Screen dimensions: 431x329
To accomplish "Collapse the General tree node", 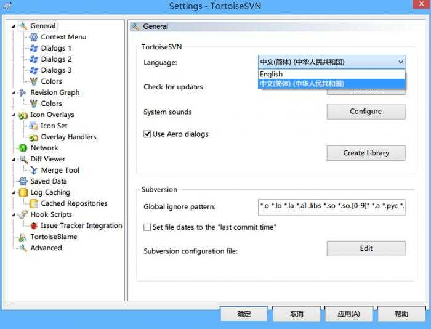I will [x=13, y=26].
